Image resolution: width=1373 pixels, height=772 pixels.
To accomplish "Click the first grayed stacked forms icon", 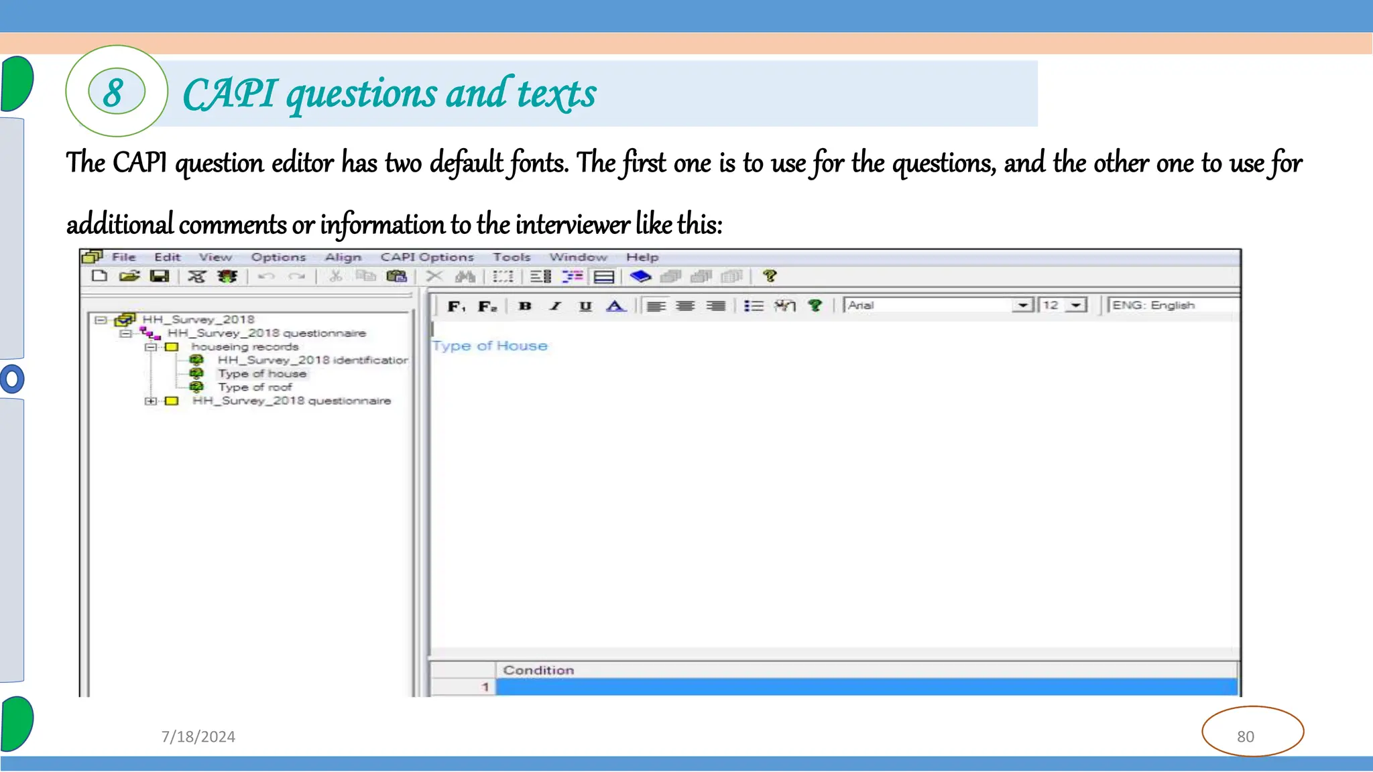I will click(x=671, y=276).
